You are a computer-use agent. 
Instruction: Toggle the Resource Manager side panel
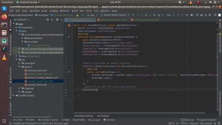(10, 45)
